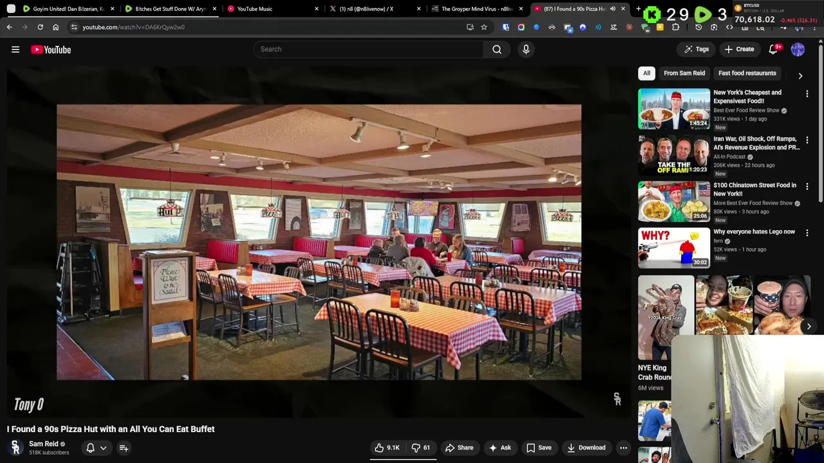Select the All filter chip

647,73
